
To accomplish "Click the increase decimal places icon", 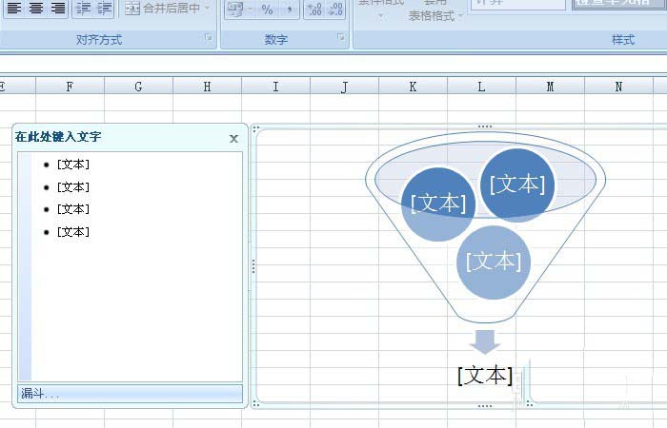I will (315, 9).
